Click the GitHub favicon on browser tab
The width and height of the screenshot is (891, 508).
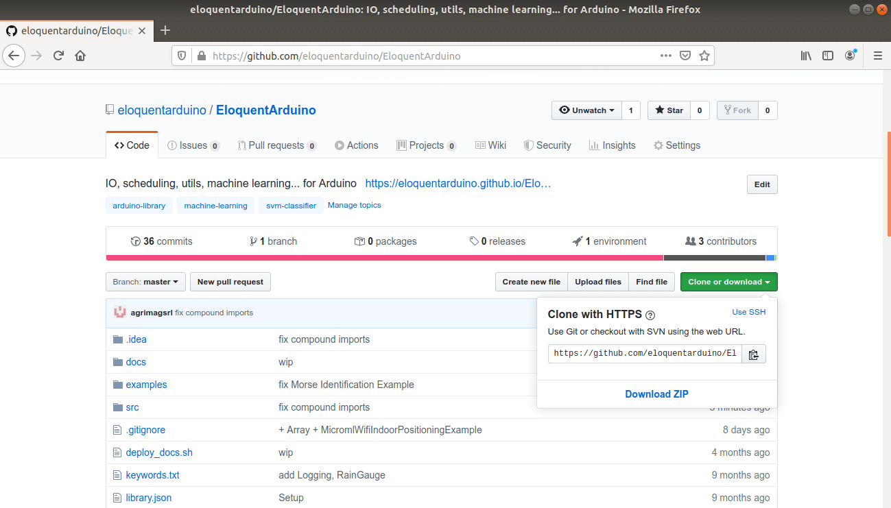pos(12,31)
